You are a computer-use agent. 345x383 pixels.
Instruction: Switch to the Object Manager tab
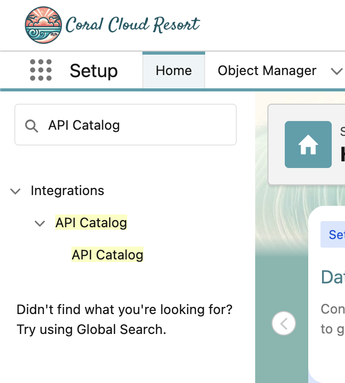(x=267, y=70)
